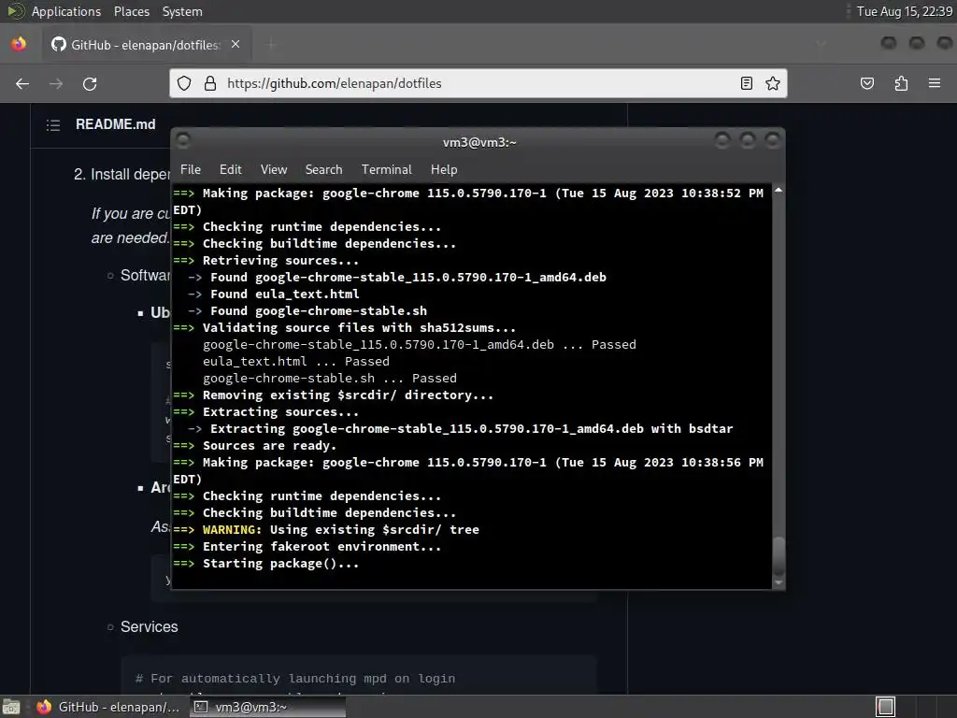Click README.md heading text
The width and height of the screenshot is (957, 718).
pos(115,124)
